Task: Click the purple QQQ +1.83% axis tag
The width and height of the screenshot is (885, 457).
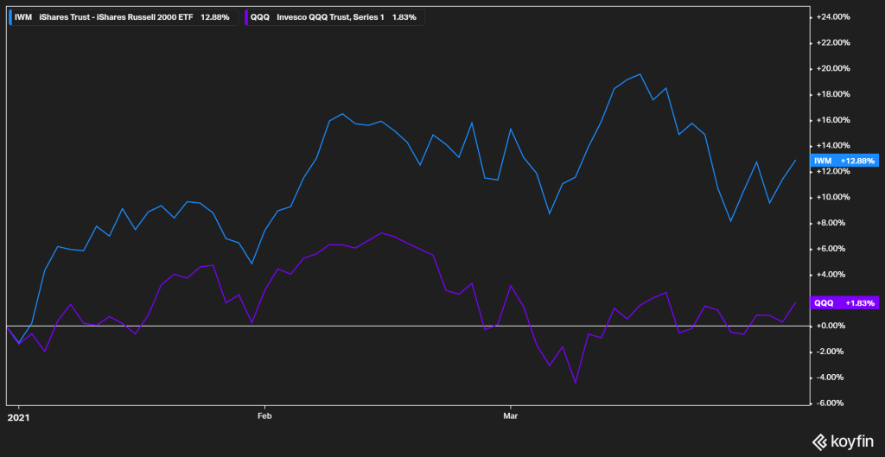Action: 844,302
